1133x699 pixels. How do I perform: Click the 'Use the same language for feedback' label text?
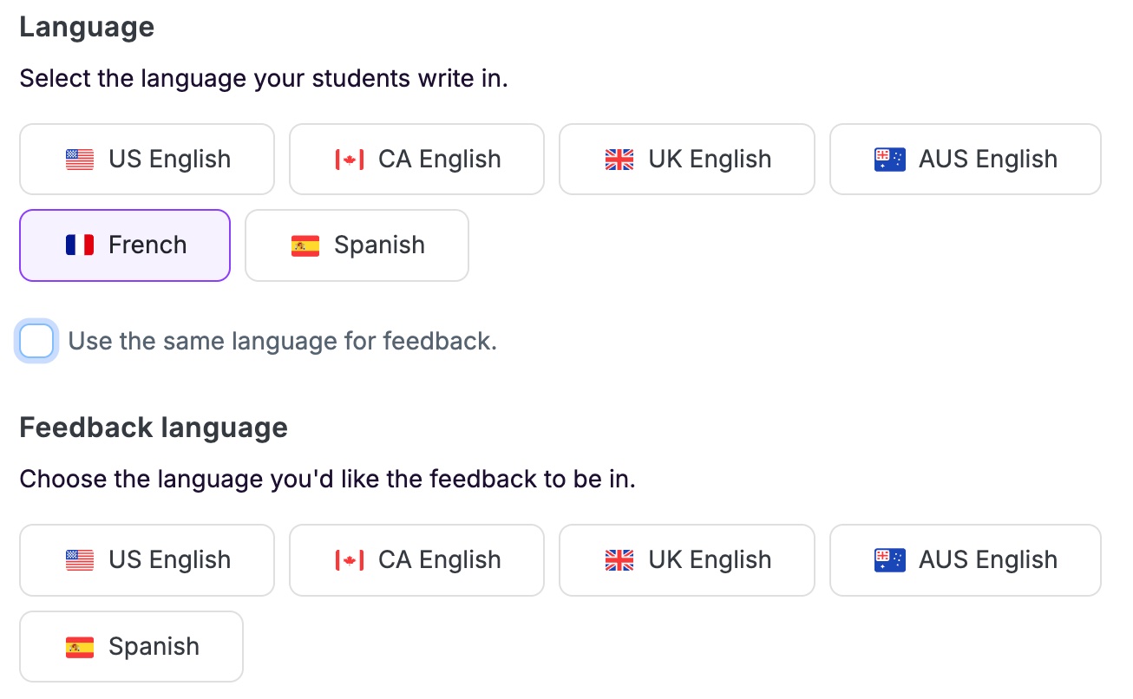tap(283, 341)
